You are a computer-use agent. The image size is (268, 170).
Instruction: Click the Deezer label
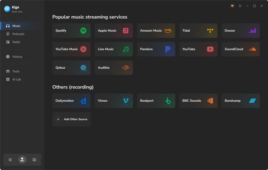[230, 31]
